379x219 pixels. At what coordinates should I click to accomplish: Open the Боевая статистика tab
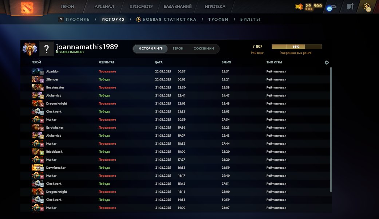pos(169,19)
